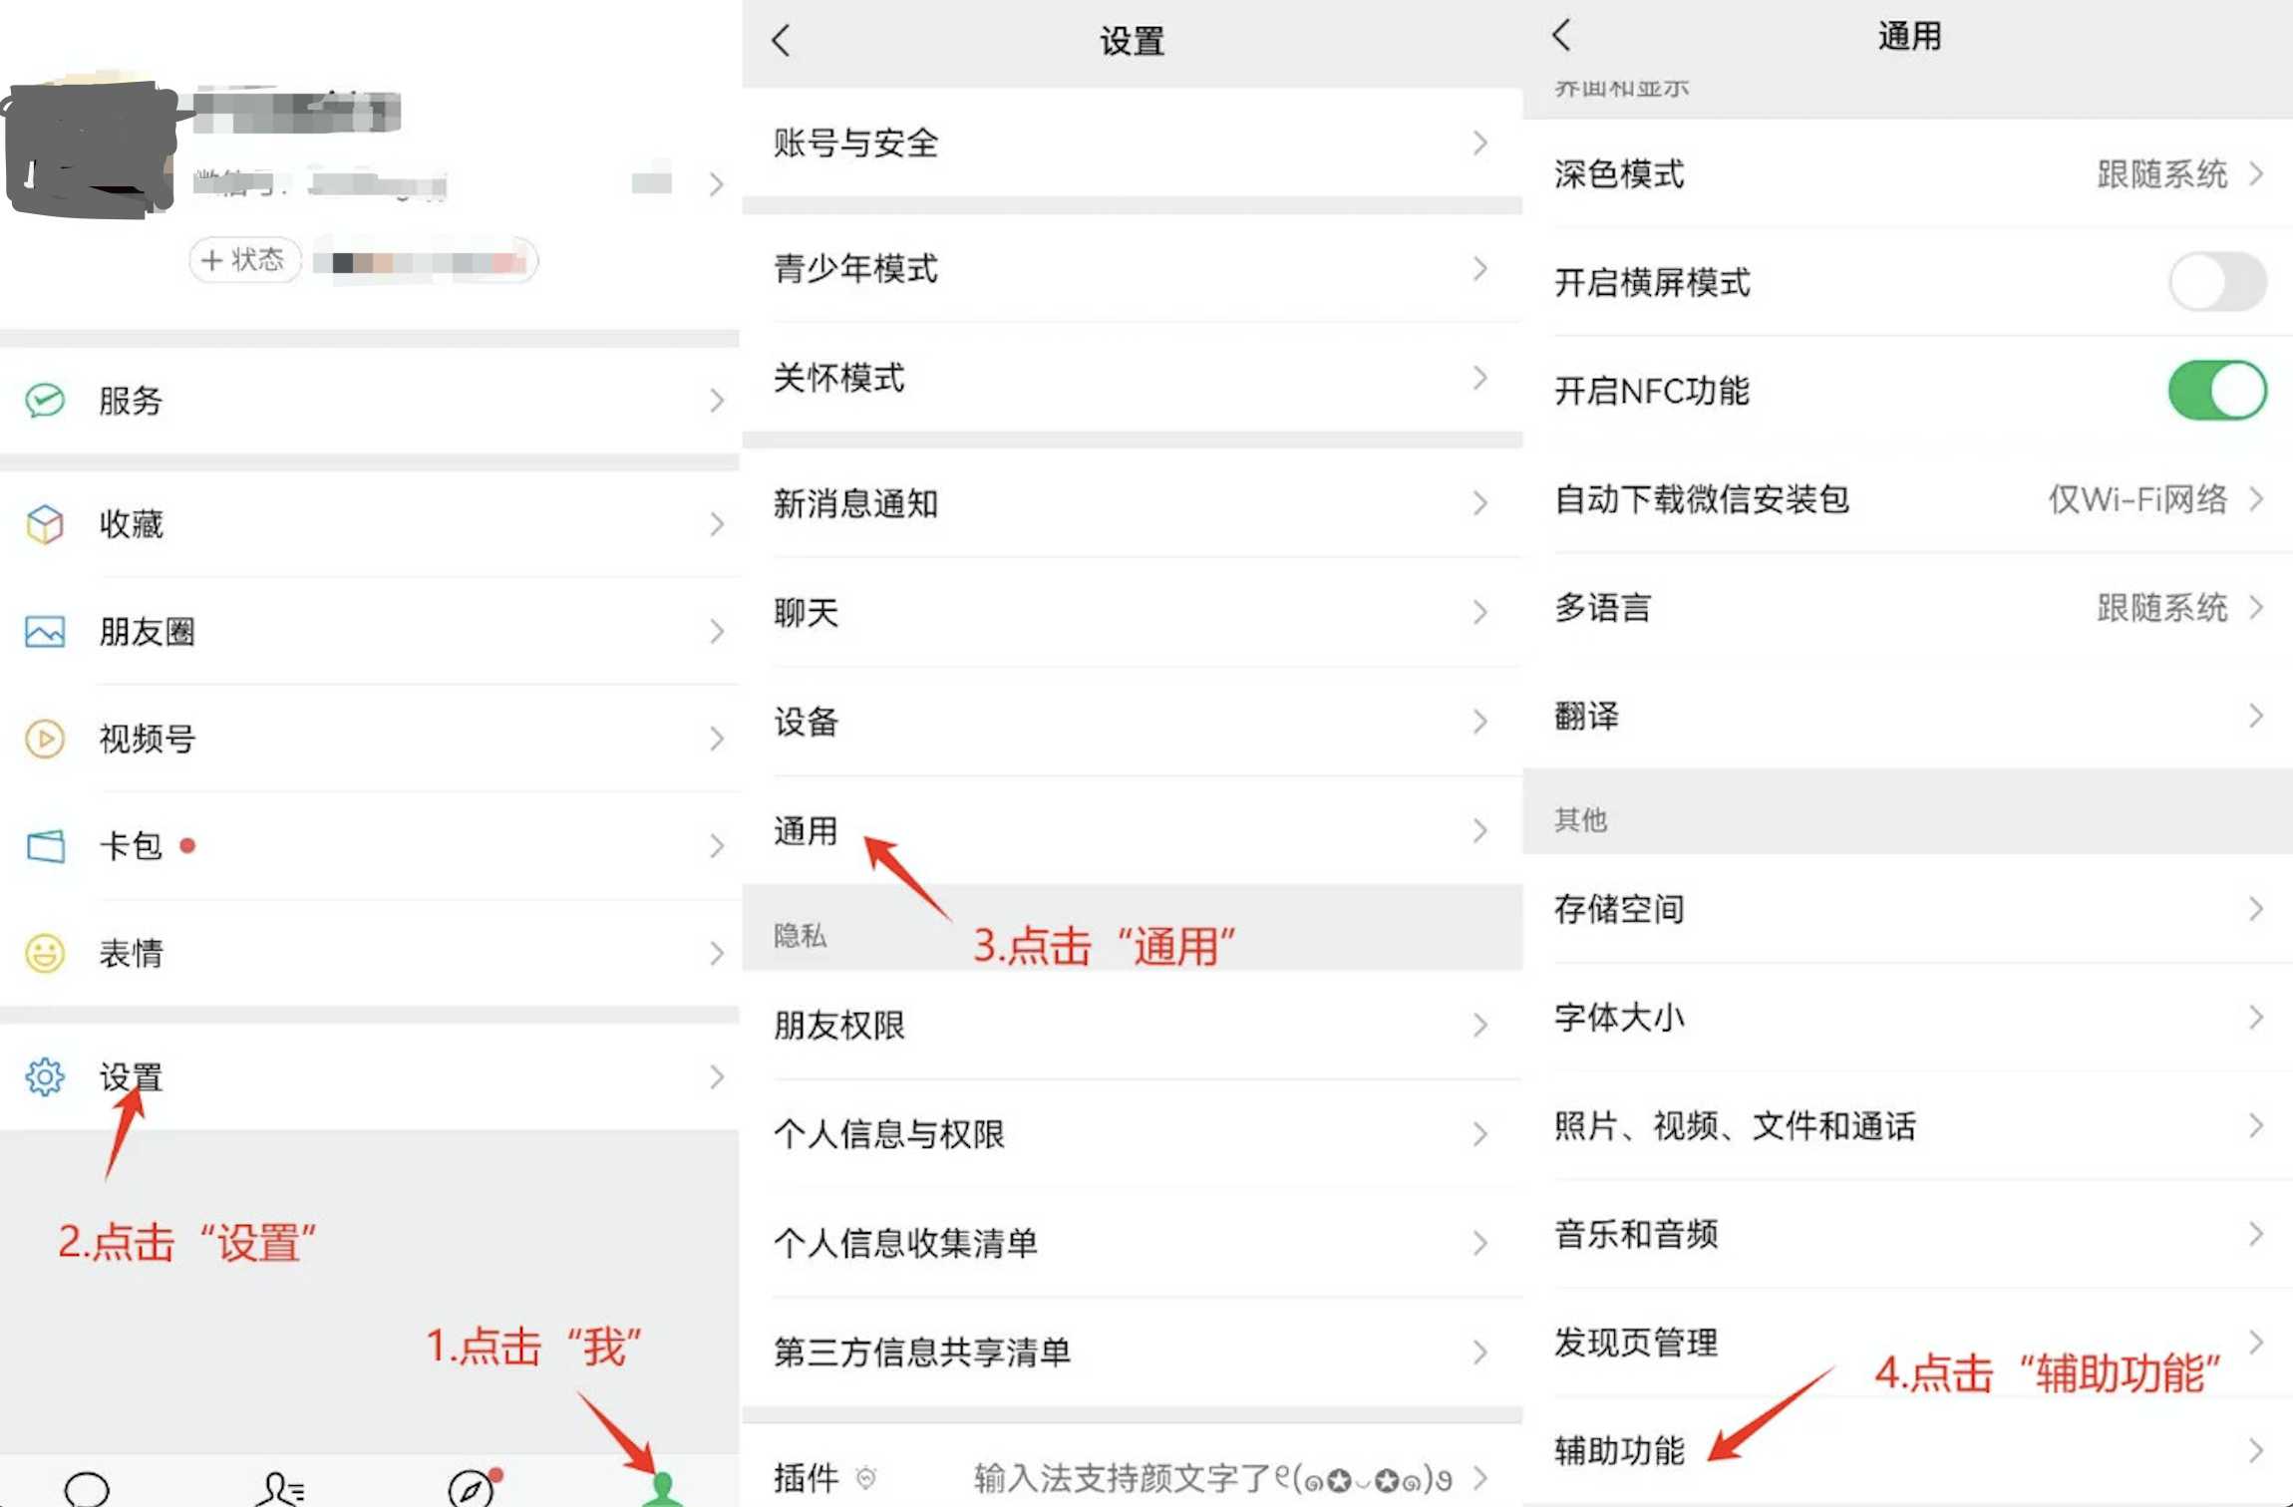Open 个人信息与权限
The width and height of the screenshot is (2293, 1507).
coord(1132,1133)
